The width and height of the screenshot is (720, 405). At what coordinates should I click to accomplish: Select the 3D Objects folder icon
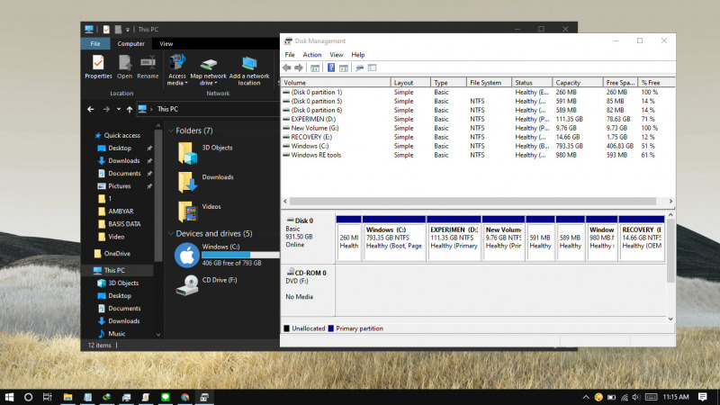click(x=187, y=153)
